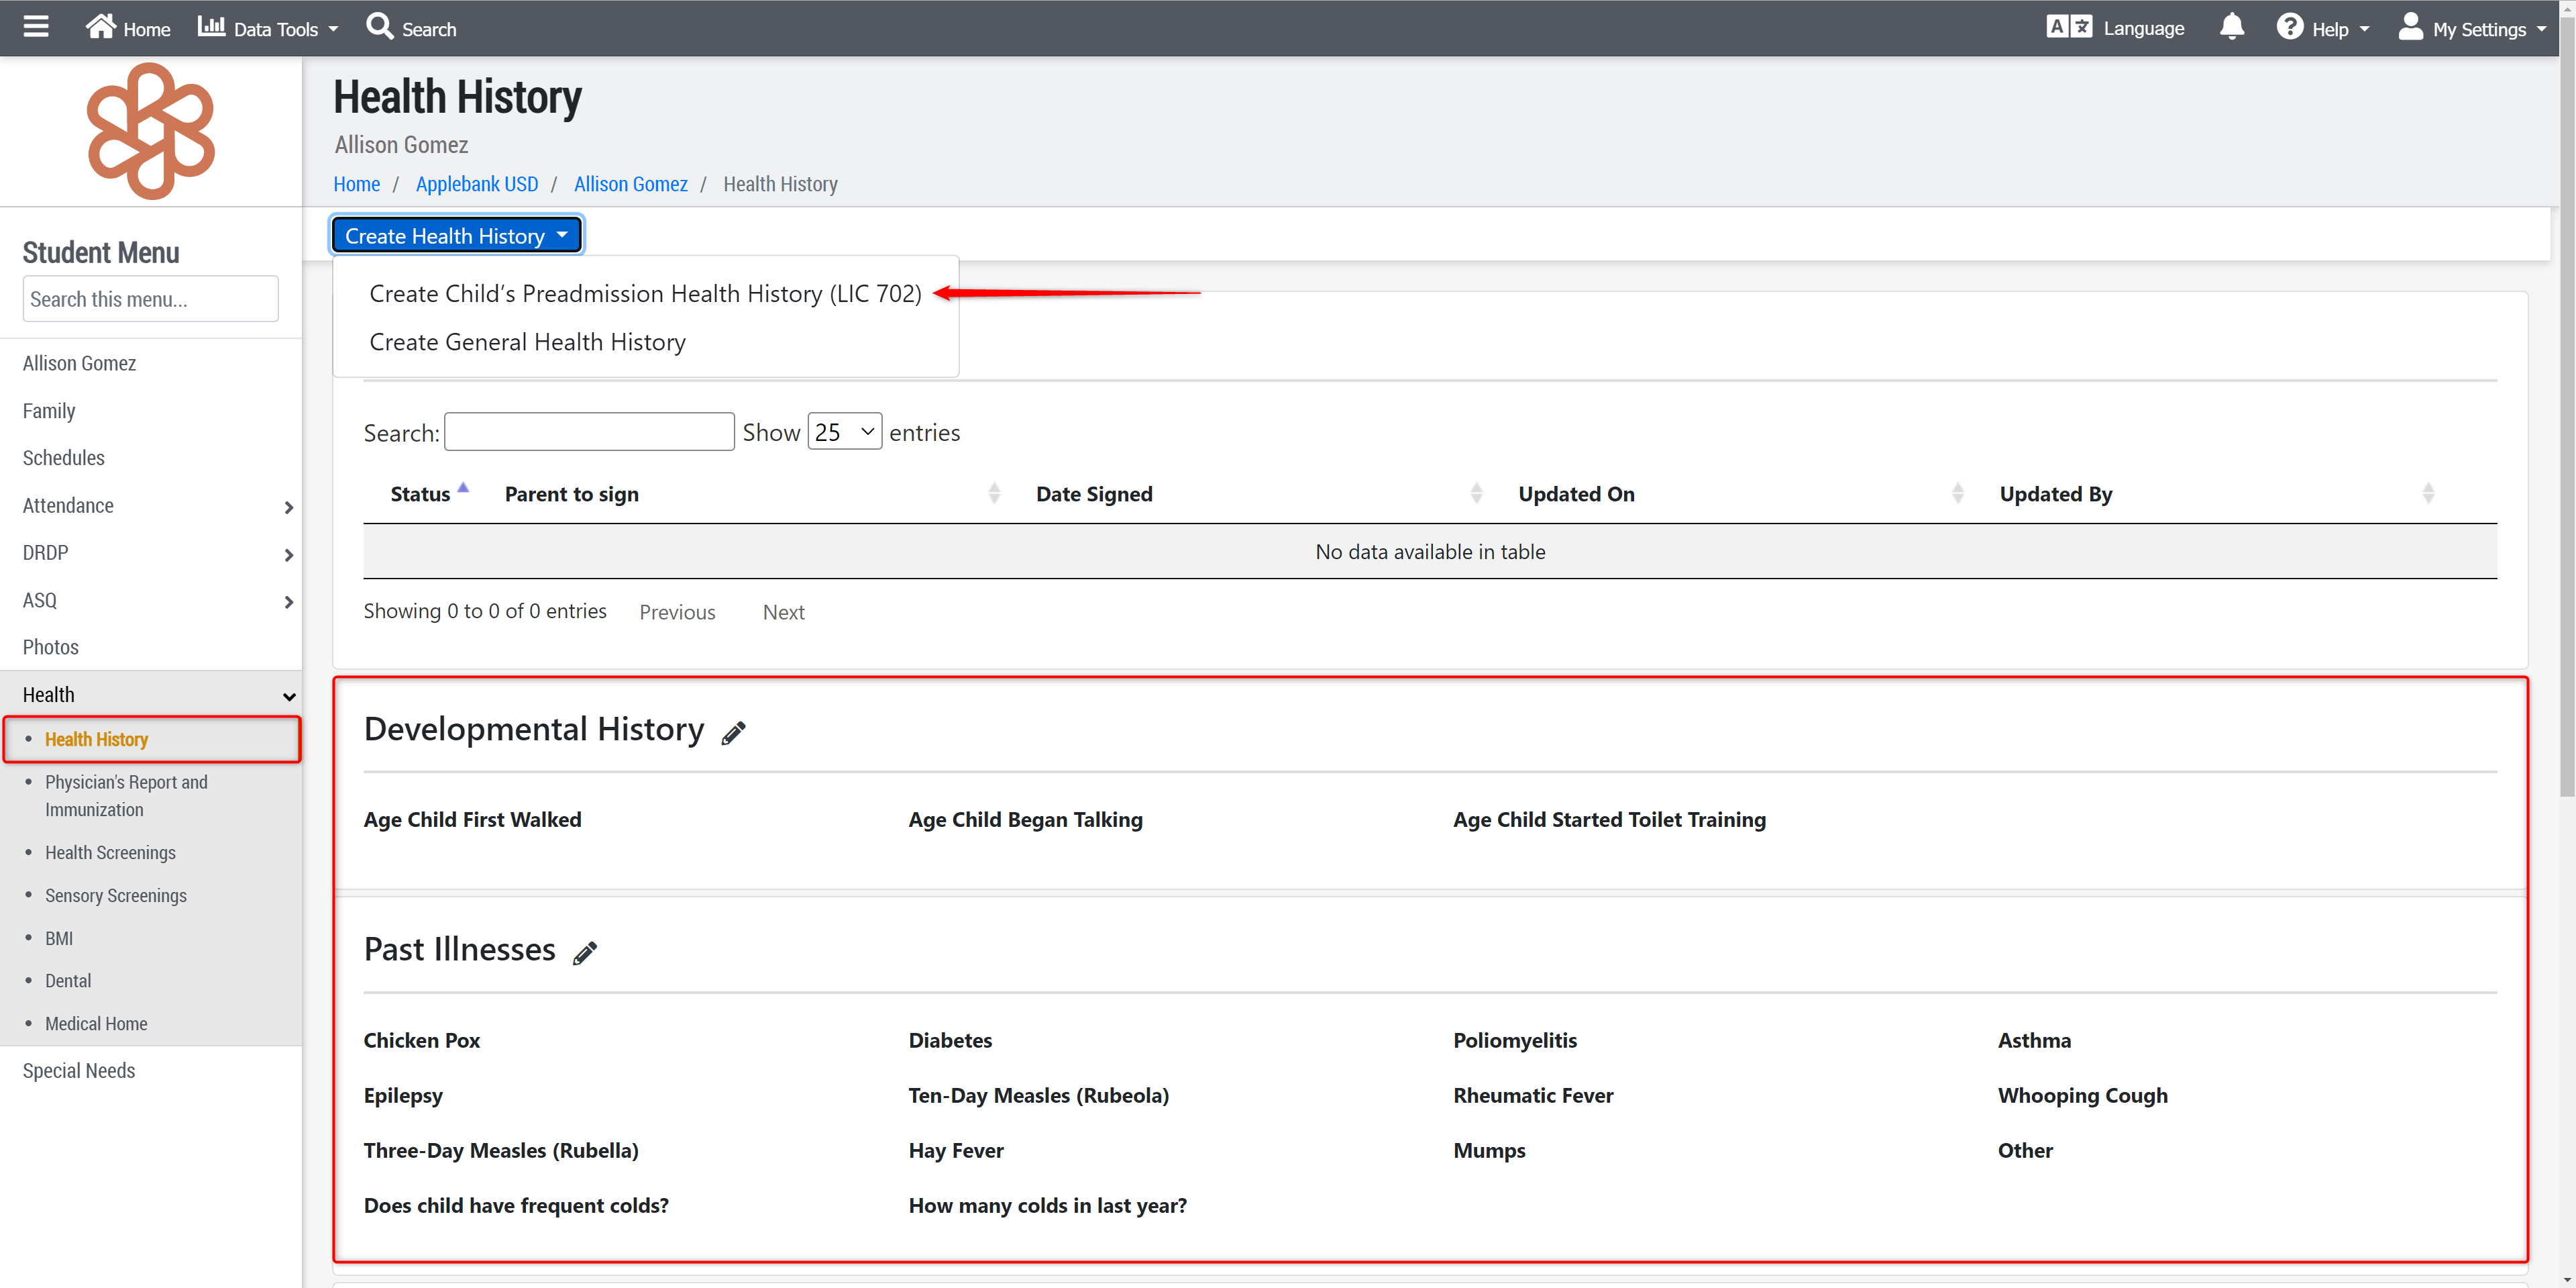
Task: Open the Data Tools dropdown
Action: (268, 28)
